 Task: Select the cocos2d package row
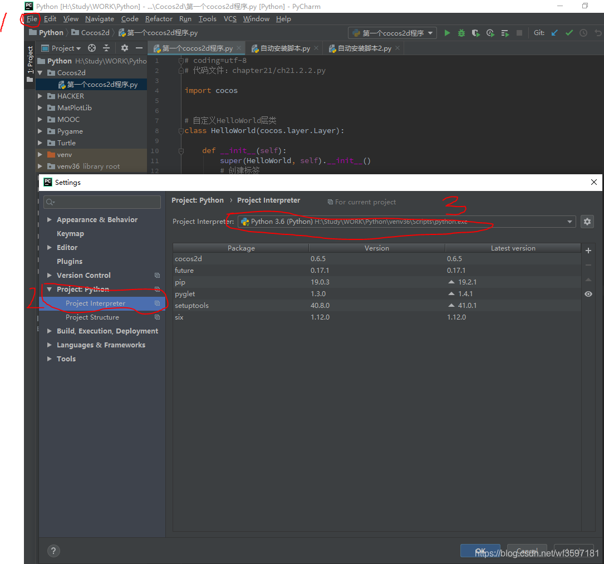(377, 259)
